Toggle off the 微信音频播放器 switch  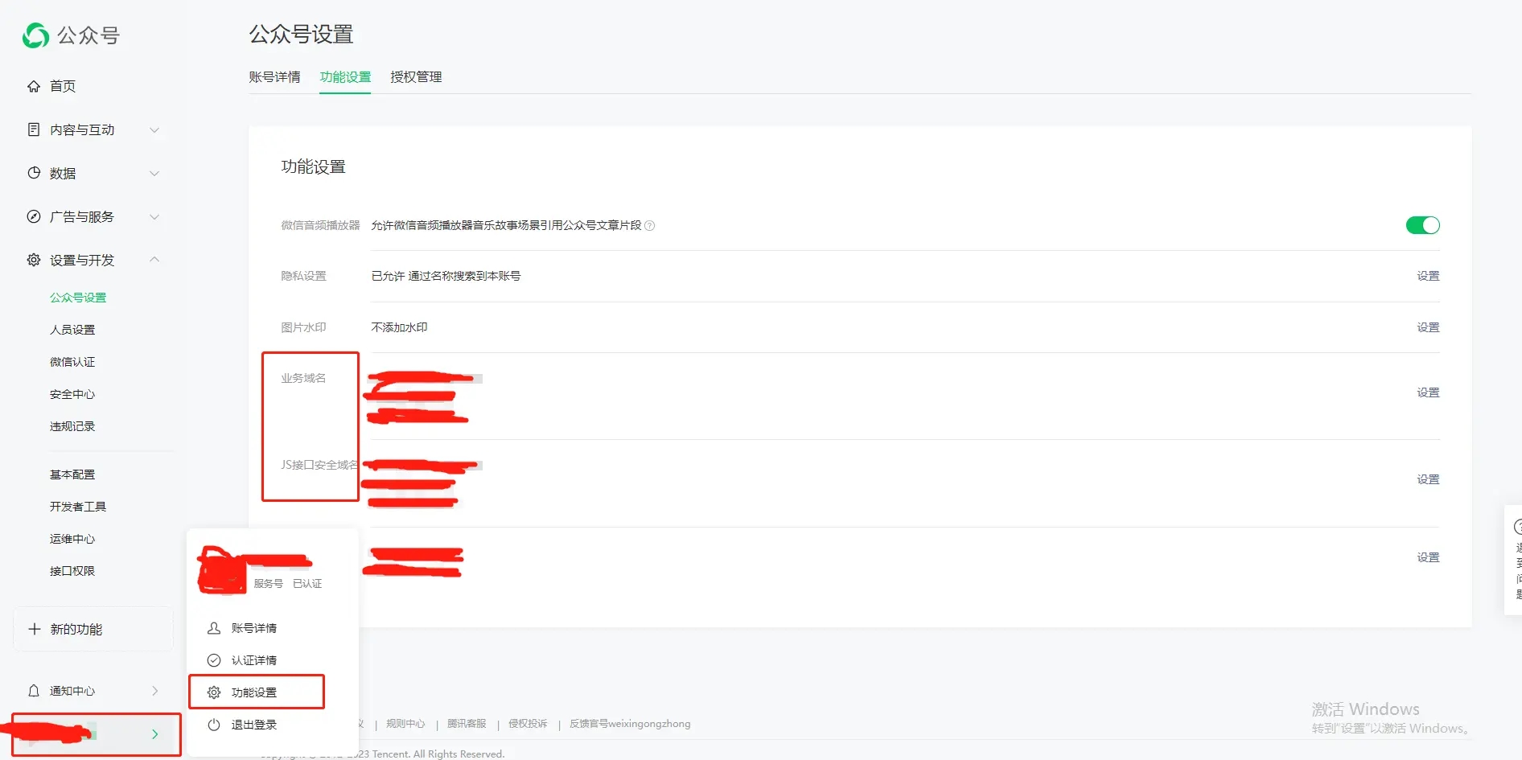(x=1422, y=225)
